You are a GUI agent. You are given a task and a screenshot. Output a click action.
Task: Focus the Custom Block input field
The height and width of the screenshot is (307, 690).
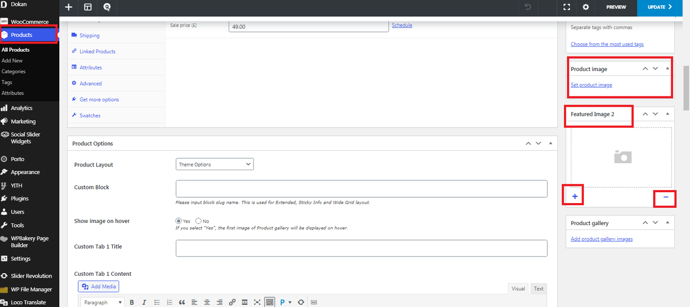[x=361, y=189]
